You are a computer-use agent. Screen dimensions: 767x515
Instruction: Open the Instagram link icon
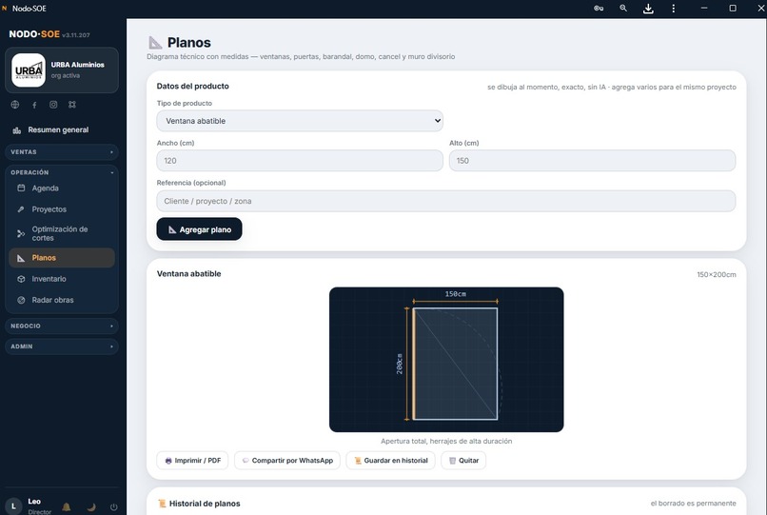pos(53,105)
